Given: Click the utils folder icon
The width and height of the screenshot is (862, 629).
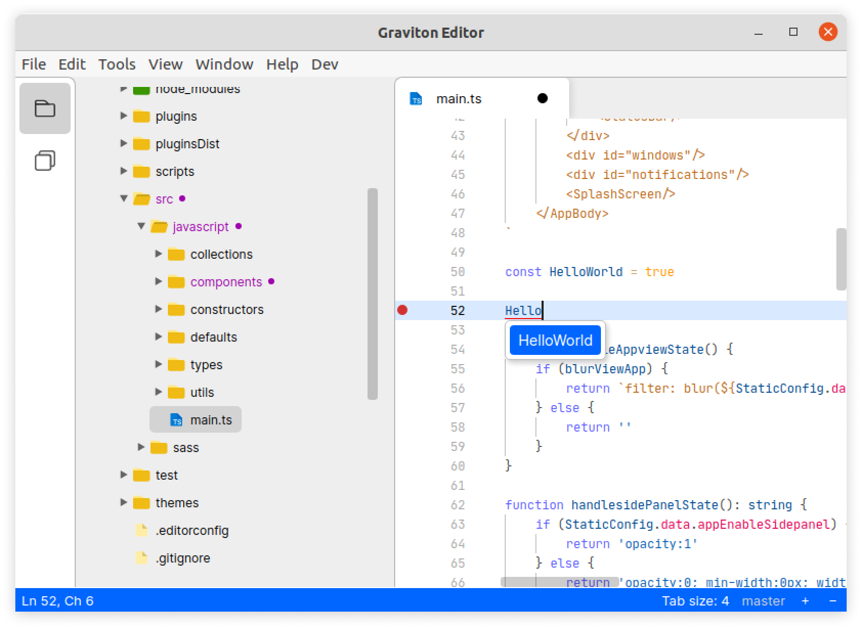Looking at the screenshot, I should pyautogui.click(x=176, y=393).
